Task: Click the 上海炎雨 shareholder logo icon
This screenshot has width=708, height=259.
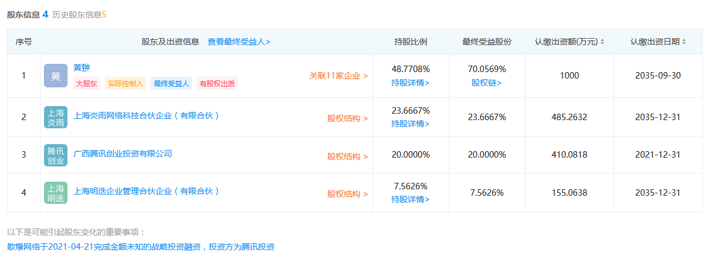Action: click(x=56, y=117)
